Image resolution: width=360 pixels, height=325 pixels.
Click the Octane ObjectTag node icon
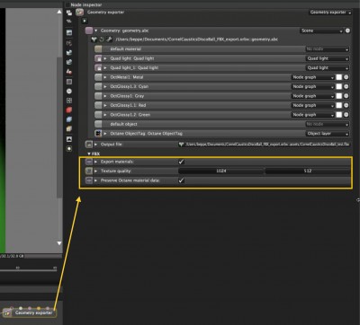pyautogui.click(x=98, y=134)
